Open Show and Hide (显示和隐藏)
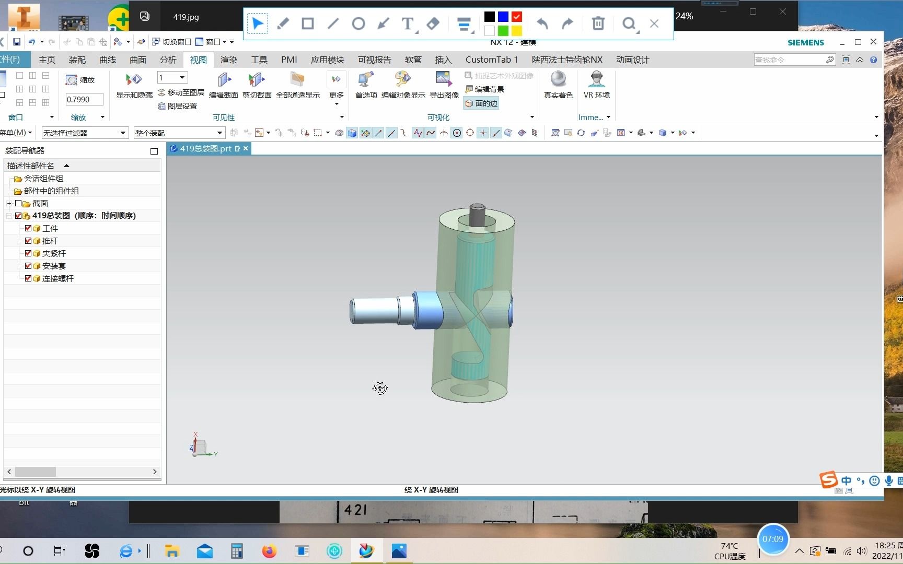Image resolution: width=903 pixels, height=564 pixels. coord(134,85)
